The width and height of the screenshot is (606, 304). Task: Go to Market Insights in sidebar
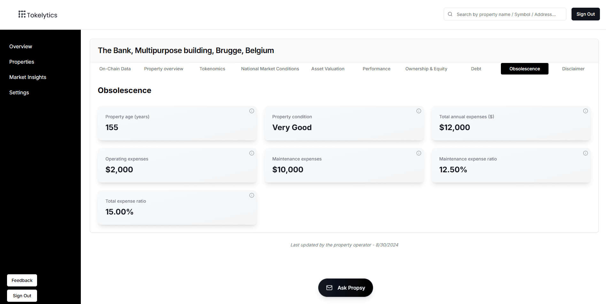[28, 77]
